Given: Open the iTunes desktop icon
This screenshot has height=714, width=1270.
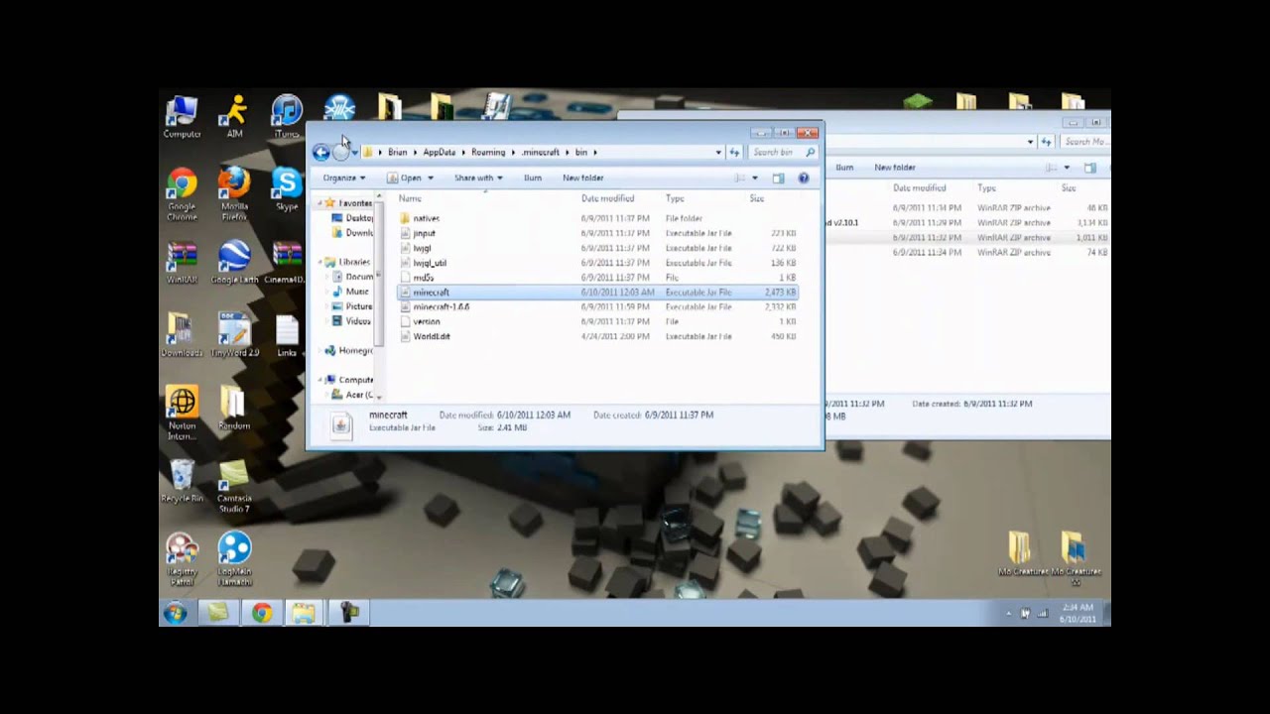Looking at the screenshot, I should tap(287, 117).
